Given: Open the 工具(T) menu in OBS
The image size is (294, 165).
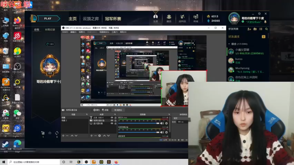Looking at the screenshot, I should tap(114, 32).
